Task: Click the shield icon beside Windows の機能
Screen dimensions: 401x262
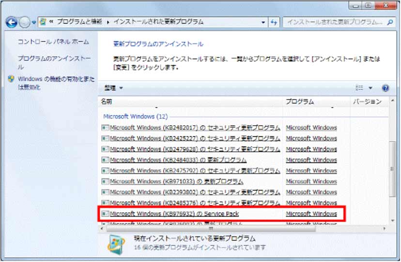Action: tap(11, 79)
